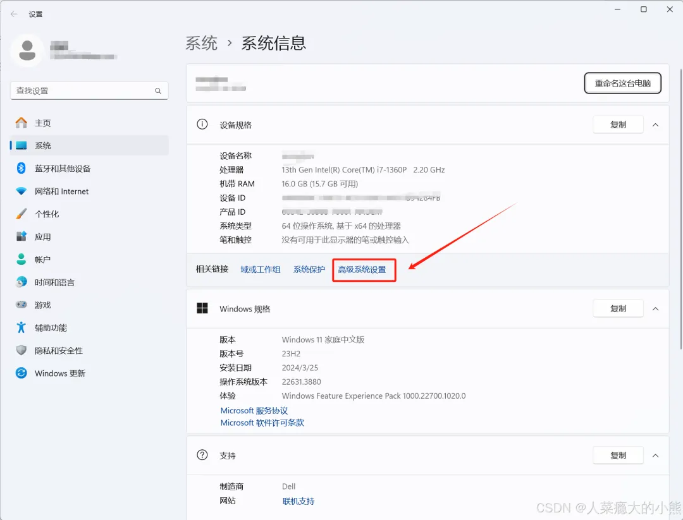Click the processor value 13th Gen Intel Core i7-1360P

point(363,170)
